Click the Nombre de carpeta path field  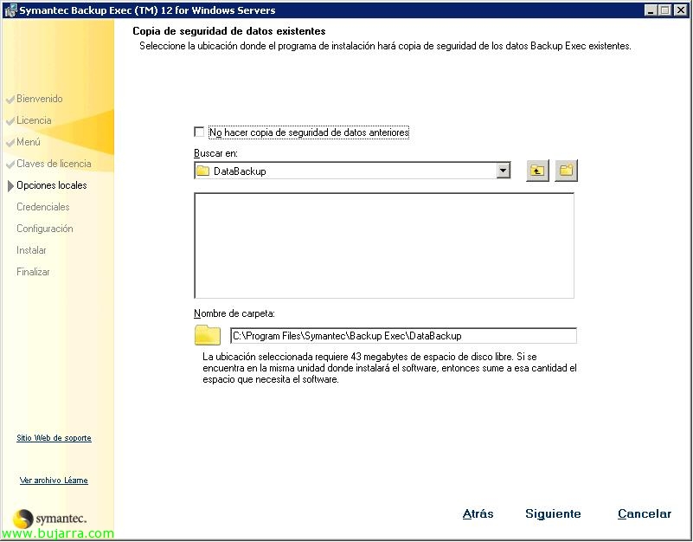click(x=403, y=336)
